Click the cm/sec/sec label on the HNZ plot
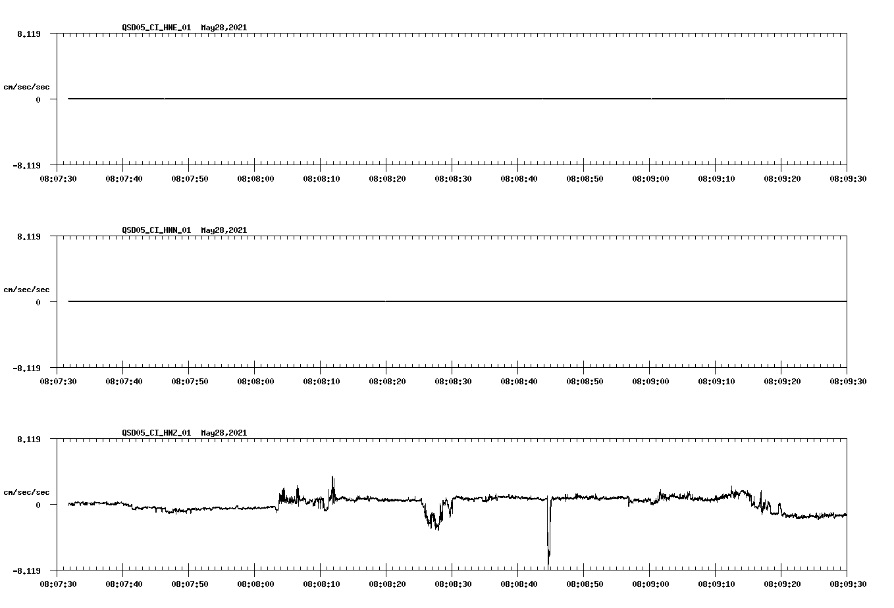Image resolution: width=894 pixels, height=608 pixels. [x=27, y=491]
